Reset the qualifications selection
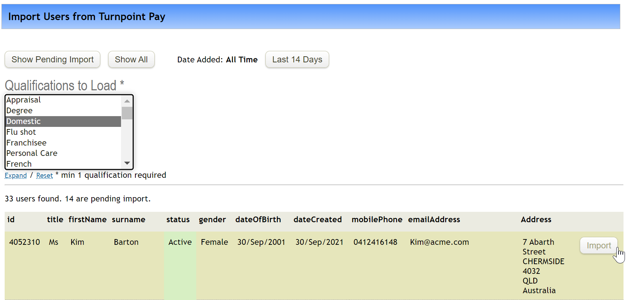The width and height of the screenshot is (626, 300). [44, 176]
